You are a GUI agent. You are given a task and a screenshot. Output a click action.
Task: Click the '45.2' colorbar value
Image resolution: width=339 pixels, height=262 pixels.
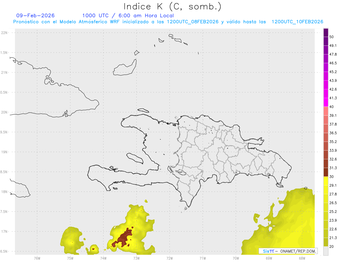pyautogui.click(x=333, y=72)
